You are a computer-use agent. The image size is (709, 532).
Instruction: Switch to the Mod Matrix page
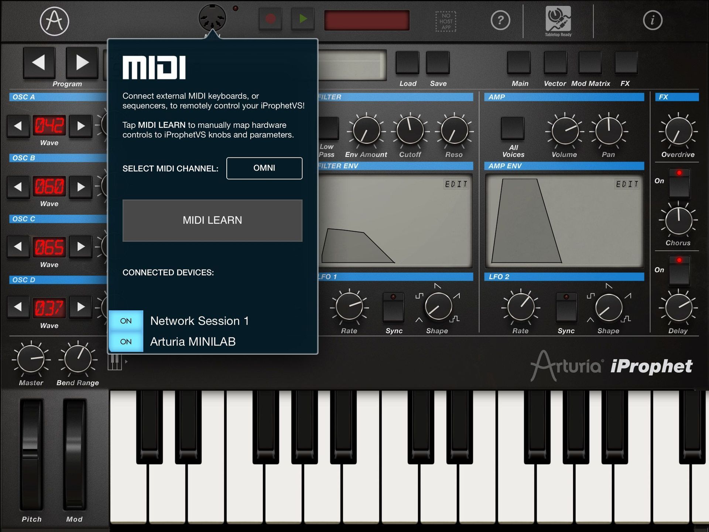pos(590,63)
